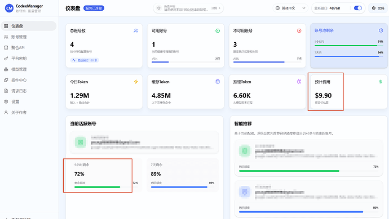Click the brain icon on 推理Token card
The height and width of the screenshot is (219, 389).
299,82
